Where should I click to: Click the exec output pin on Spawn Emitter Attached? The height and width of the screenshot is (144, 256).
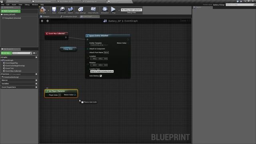128,40
